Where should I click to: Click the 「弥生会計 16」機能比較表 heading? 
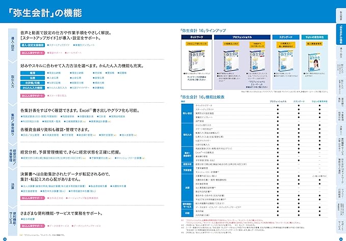click(202, 97)
